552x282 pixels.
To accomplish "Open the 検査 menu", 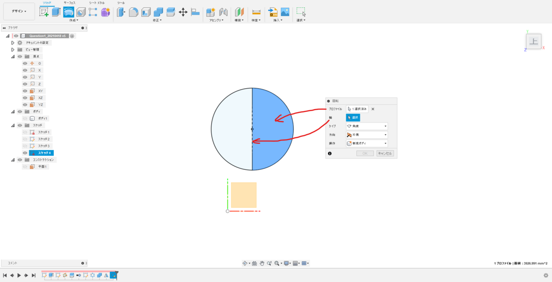I will [x=256, y=21].
